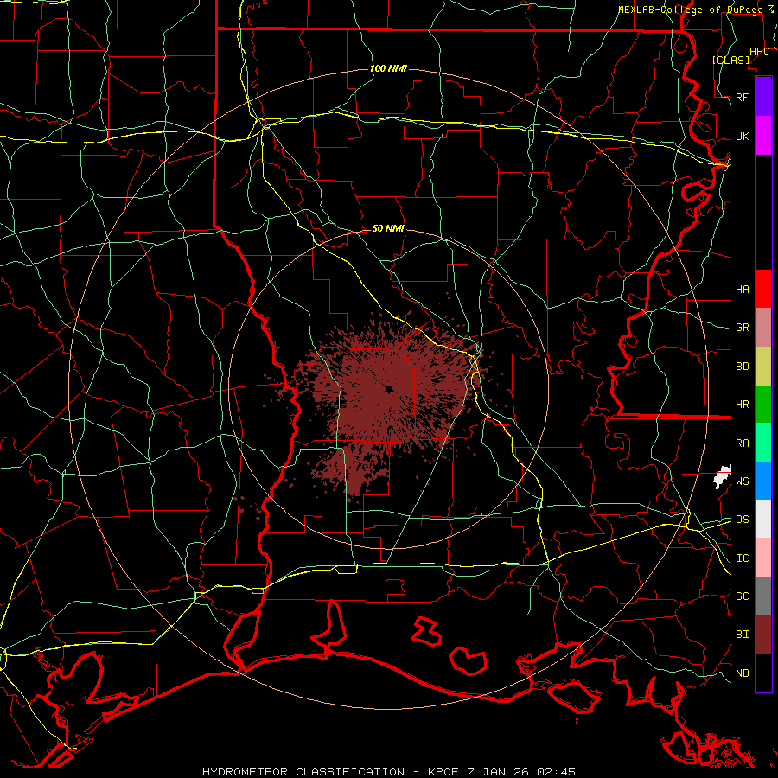Click the white DS legend color swatch
This screenshot has height=778, width=778.
click(763, 519)
